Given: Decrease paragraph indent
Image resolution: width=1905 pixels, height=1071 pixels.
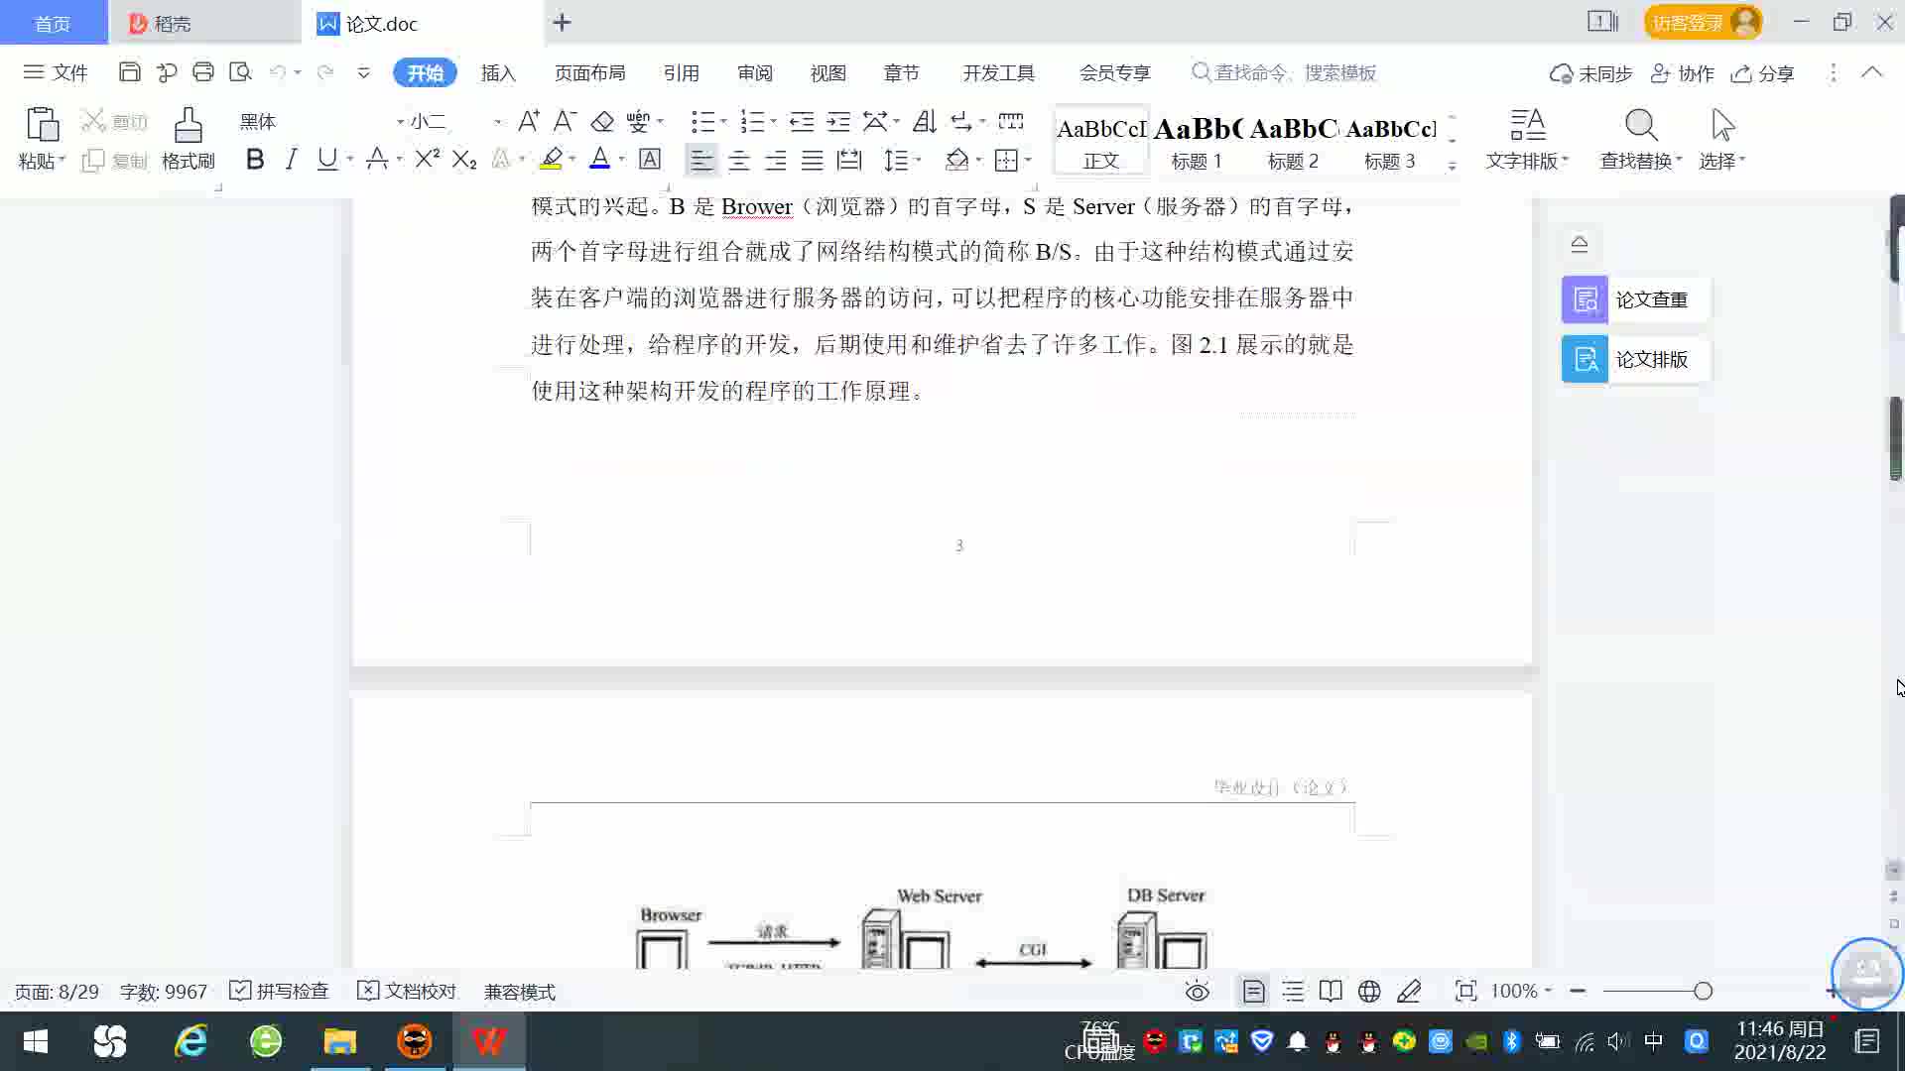Looking at the screenshot, I should coord(801,121).
